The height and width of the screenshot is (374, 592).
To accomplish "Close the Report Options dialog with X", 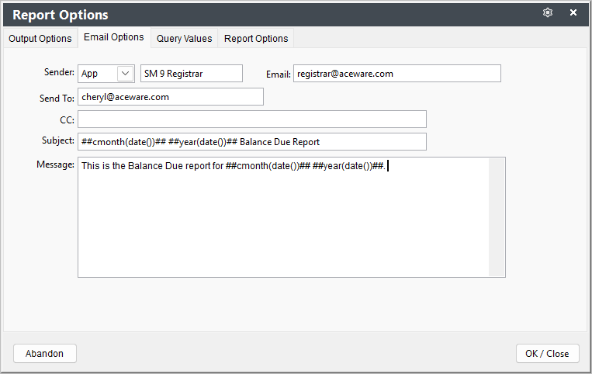I will (x=573, y=13).
